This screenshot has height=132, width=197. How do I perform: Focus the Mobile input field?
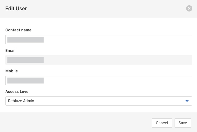(x=98, y=80)
